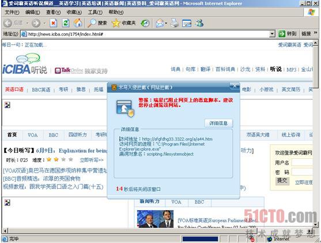Click the Print toolbar icon
321x243 pixels.
click(175, 23)
